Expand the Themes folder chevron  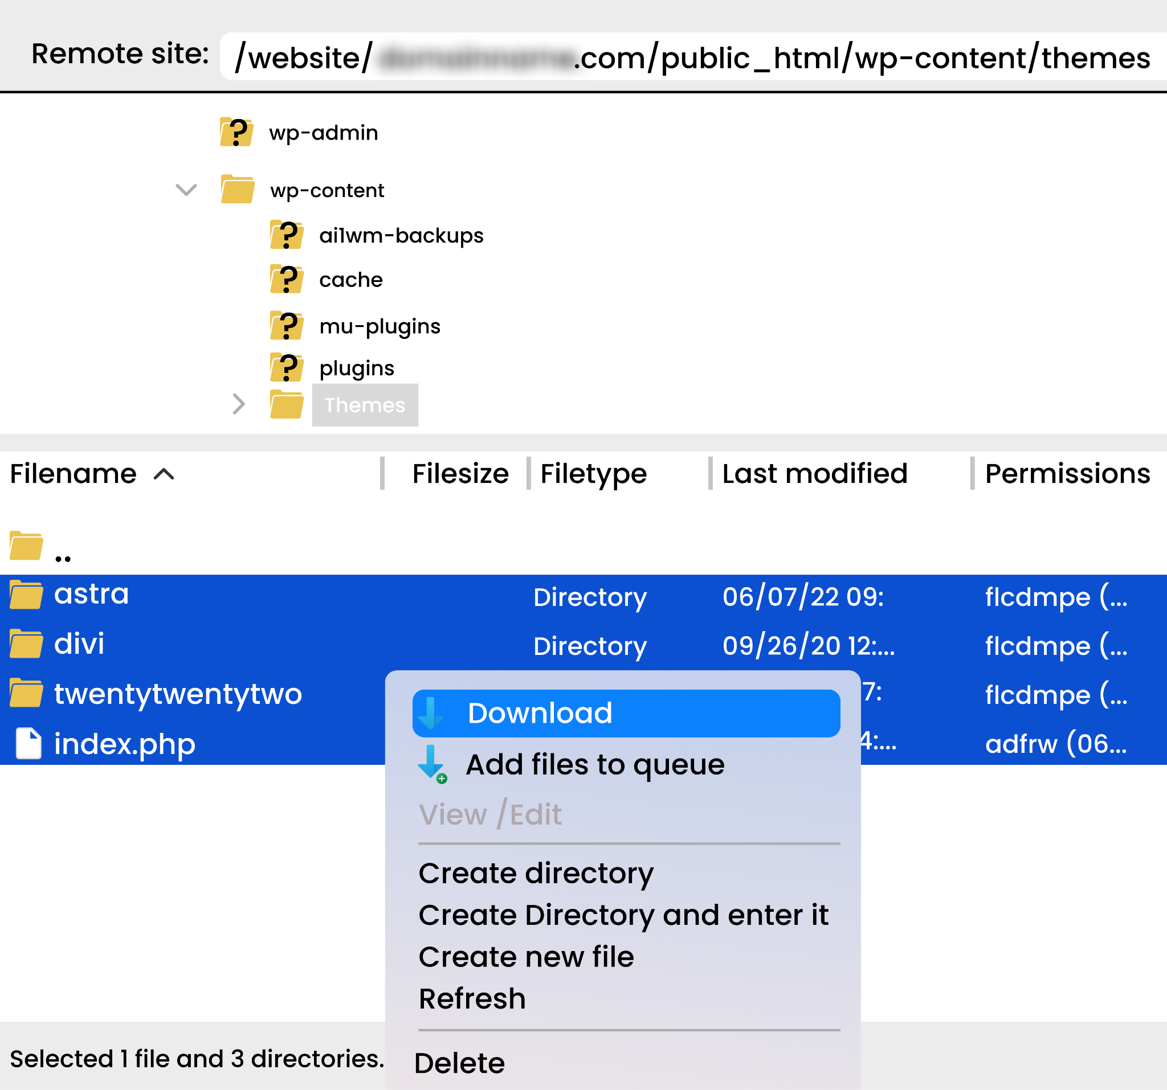tap(238, 404)
